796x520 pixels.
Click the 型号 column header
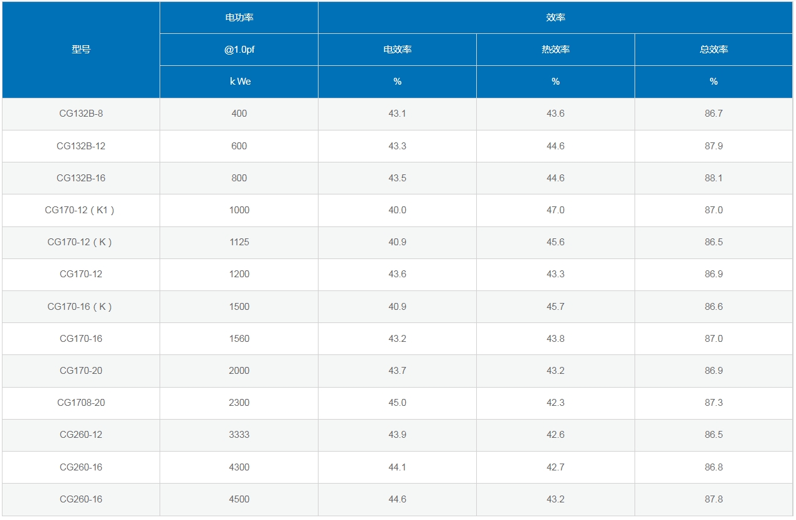point(81,50)
